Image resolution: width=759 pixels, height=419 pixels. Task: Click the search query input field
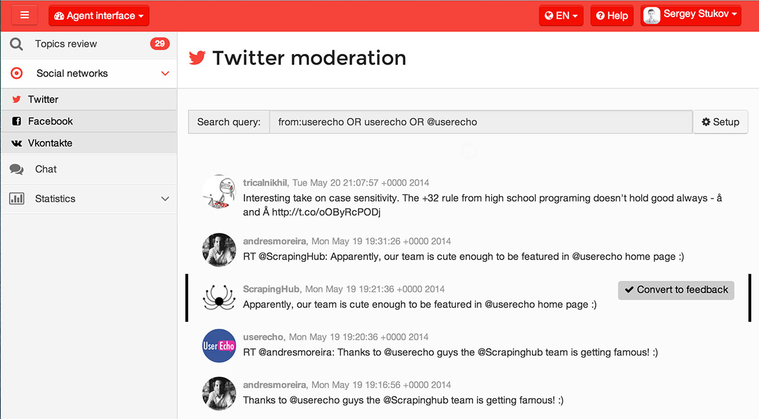(481, 122)
